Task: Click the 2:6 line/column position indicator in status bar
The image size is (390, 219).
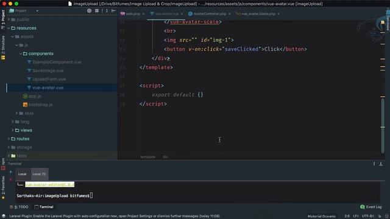Action: pos(347,217)
